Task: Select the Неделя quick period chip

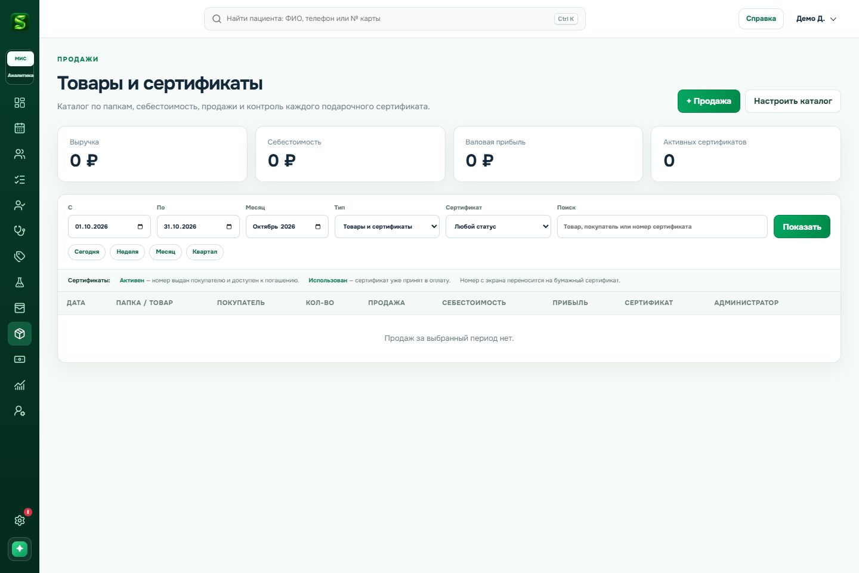Action: [x=127, y=252]
